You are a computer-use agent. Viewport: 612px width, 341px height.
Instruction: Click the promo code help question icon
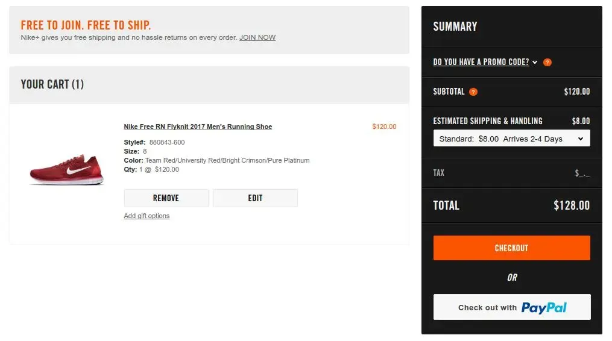(547, 62)
